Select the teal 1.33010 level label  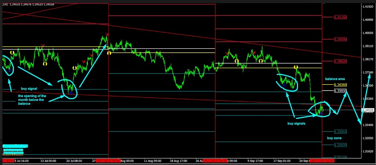point(340,131)
